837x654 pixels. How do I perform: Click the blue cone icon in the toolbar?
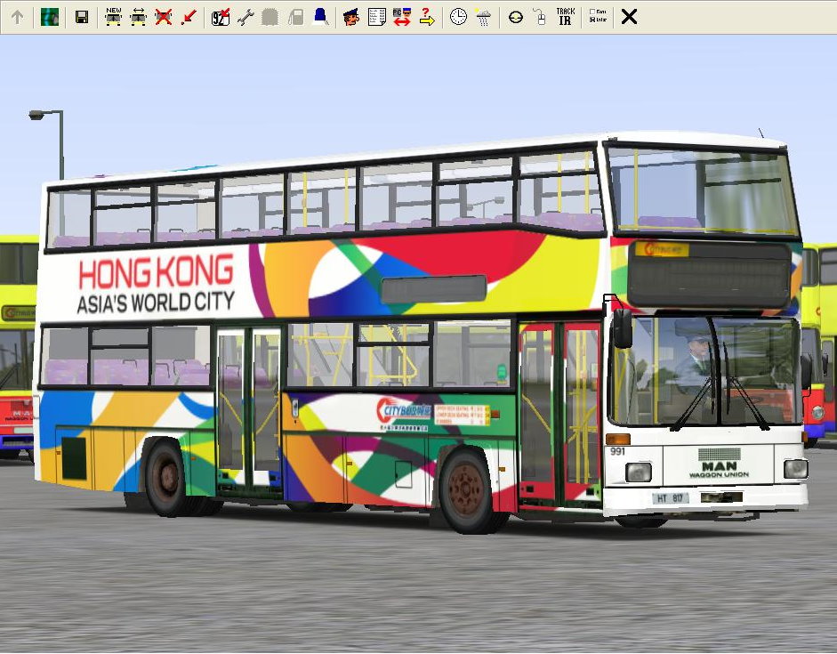coord(320,17)
